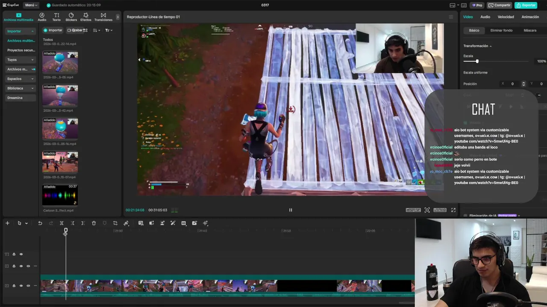The height and width of the screenshot is (307, 547).
Task: Open the media filter dropdown
Action: point(109,30)
